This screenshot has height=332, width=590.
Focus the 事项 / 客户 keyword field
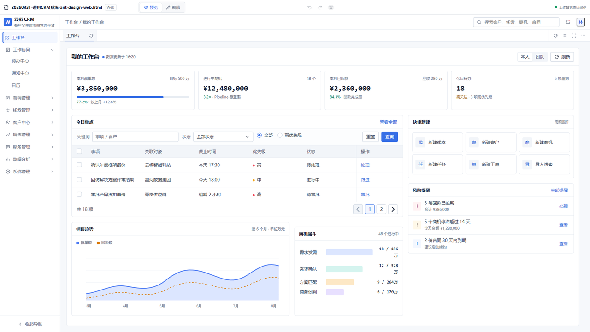[135, 136]
